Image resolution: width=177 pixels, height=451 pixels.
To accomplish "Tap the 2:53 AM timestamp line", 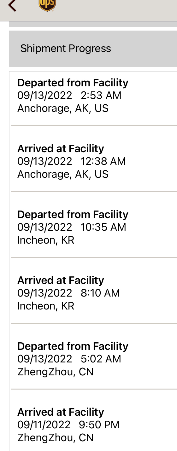I will click(x=69, y=95).
